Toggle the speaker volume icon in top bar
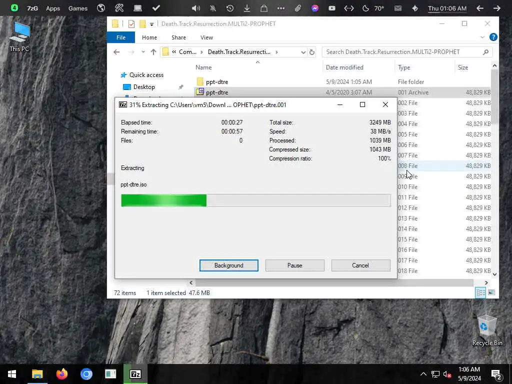512x384 pixels. coord(195,8)
